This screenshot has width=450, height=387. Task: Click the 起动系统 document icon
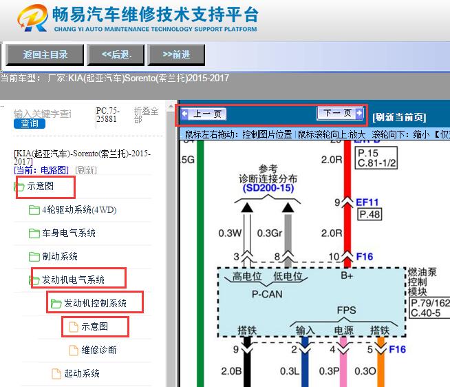click(x=56, y=373)
